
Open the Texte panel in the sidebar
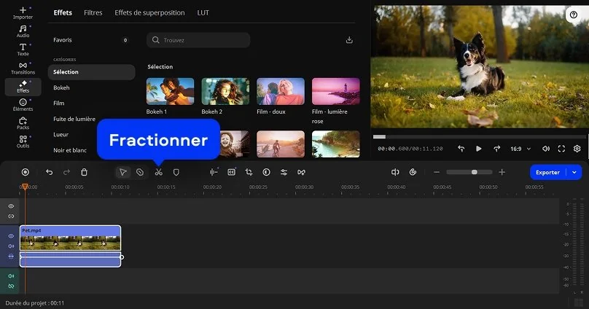tap(23, 50)
